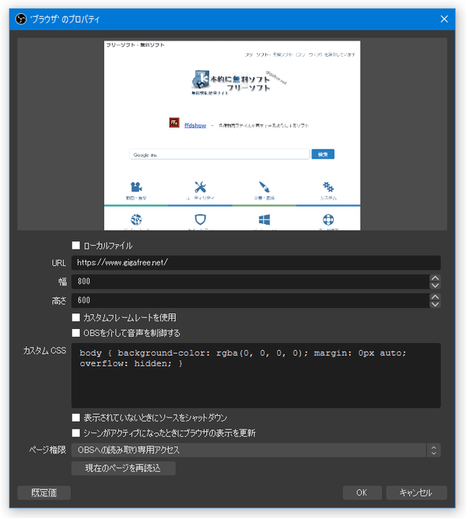The image size is (466, 518).
Task: Increase the 高さ height with up arrow
Action: tap(435, 297)
